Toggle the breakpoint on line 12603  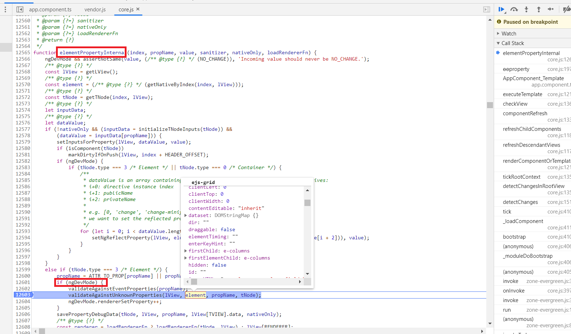(22, 295)
